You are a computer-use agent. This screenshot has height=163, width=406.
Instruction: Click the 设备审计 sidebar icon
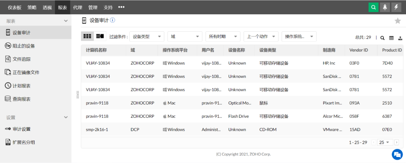(x=8, y=33)
